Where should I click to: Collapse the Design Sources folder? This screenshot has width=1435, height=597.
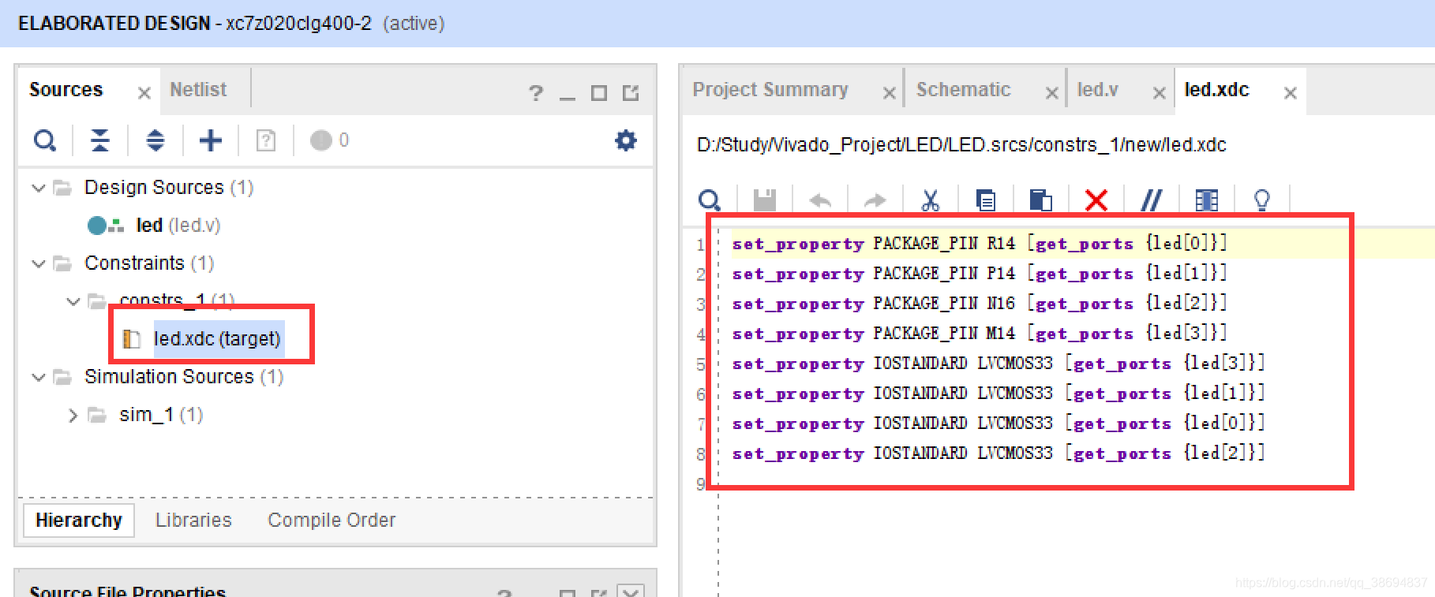[x=38, y=188]
